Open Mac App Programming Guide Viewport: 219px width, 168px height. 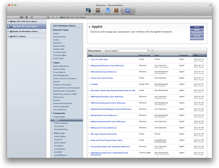[x=103, y=134]
